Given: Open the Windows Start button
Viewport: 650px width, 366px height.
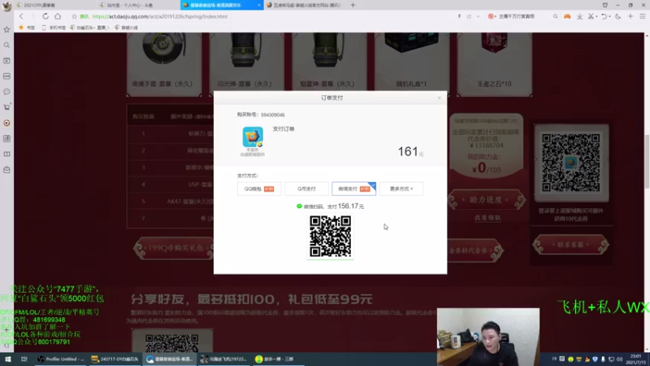Looking at the screenshot, I should tap(7, 359).
